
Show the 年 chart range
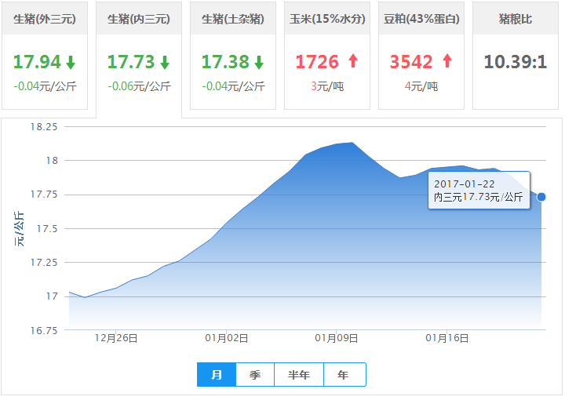tap(344, 375)
